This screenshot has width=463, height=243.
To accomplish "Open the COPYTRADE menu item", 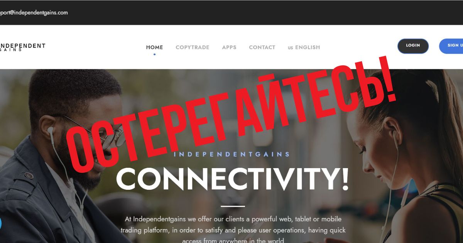I will [x=193, y=47].
